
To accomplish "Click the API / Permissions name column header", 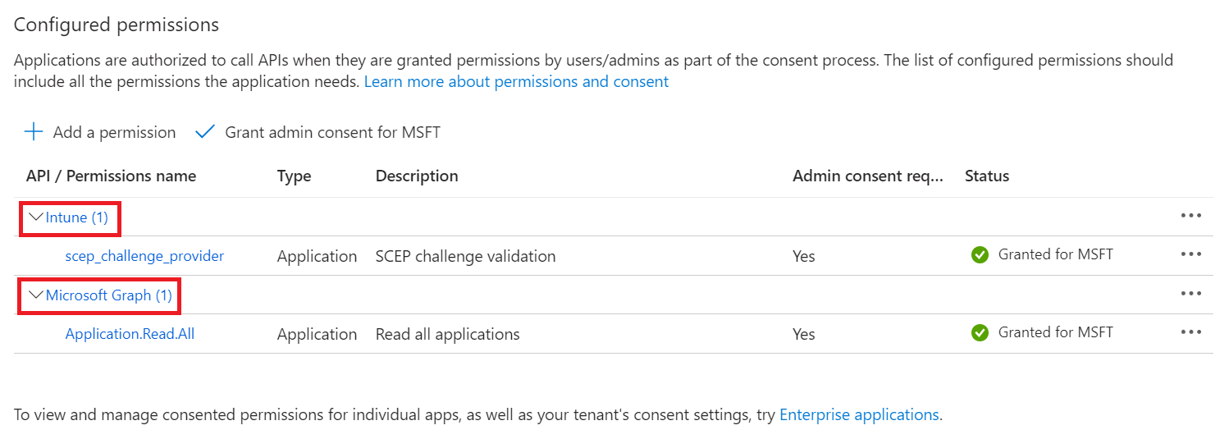I will (x=111, y=176).
